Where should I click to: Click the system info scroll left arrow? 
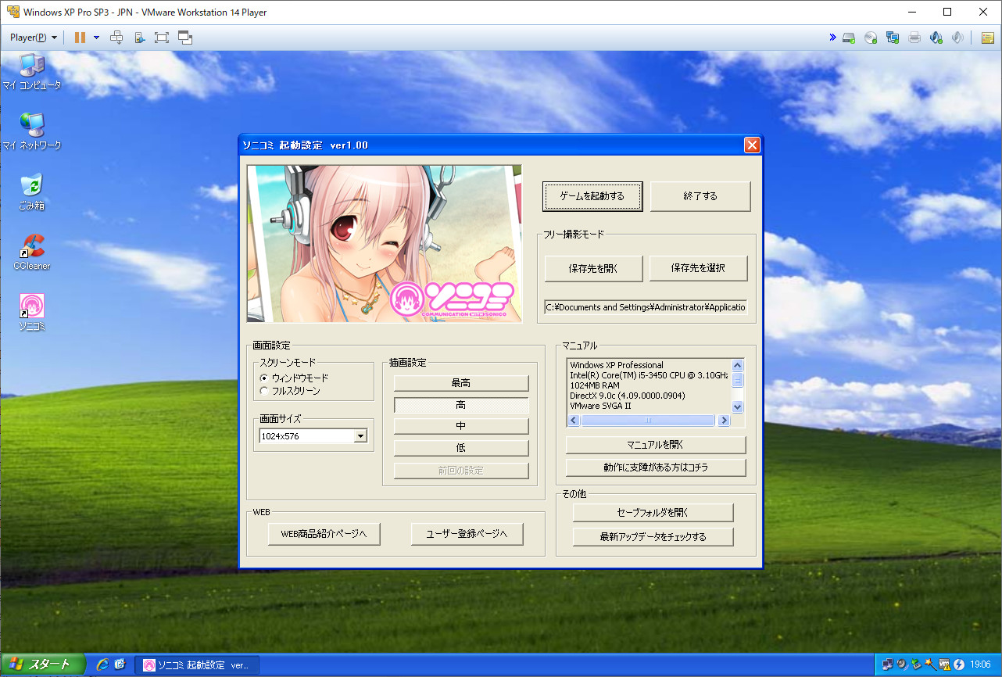click(574, 421)
